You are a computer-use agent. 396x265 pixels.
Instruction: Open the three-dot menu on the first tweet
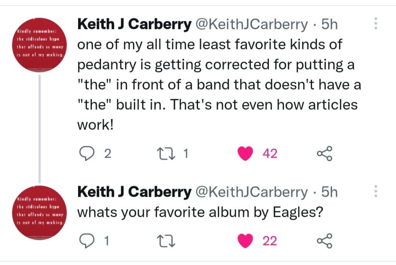[x=376, y=24]
